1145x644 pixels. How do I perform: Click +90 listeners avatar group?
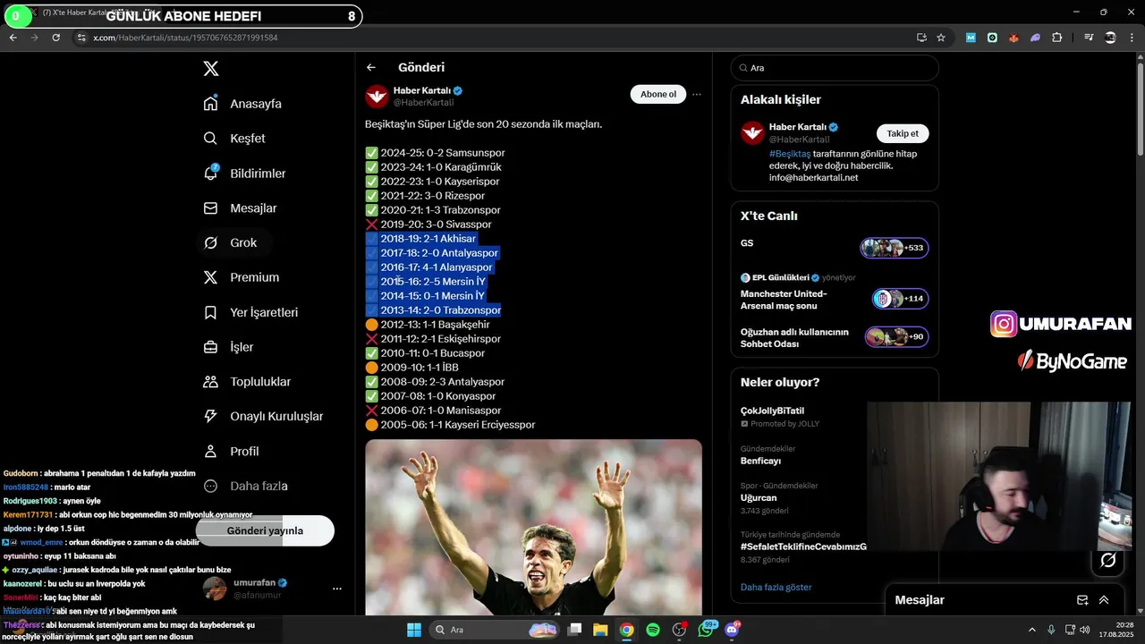(x=896, y=337)
